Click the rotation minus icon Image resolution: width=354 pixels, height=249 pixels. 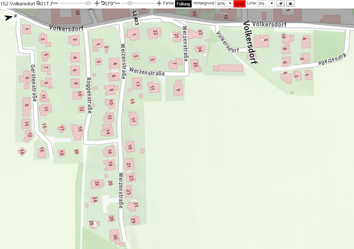[117, 3]
